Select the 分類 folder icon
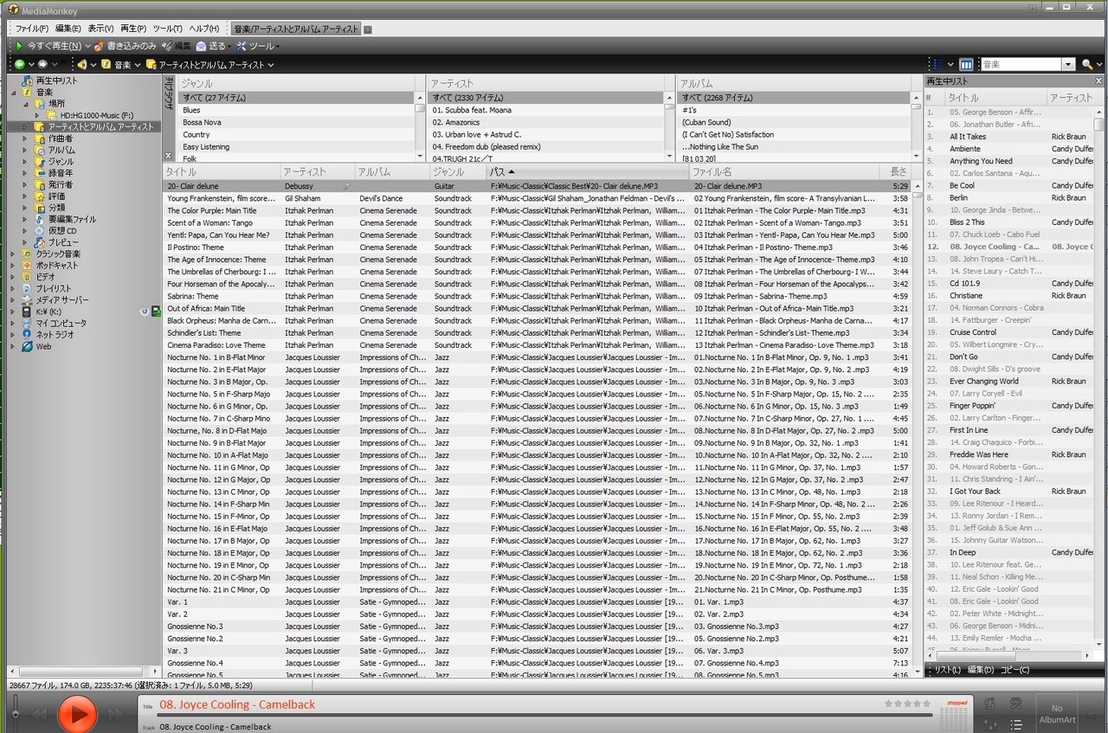This screenshot has width=1108, height=733. [41, 208]
